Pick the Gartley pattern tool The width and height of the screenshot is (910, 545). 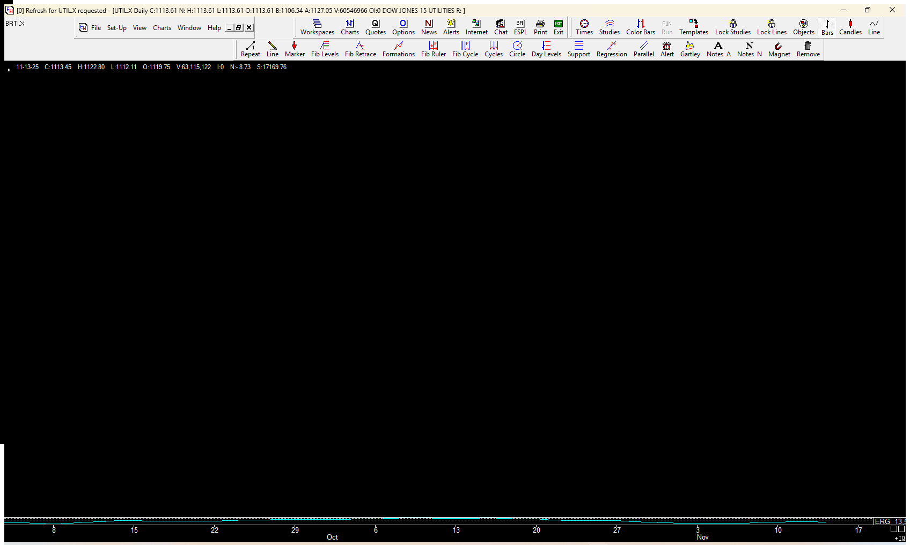click(690, 49)
